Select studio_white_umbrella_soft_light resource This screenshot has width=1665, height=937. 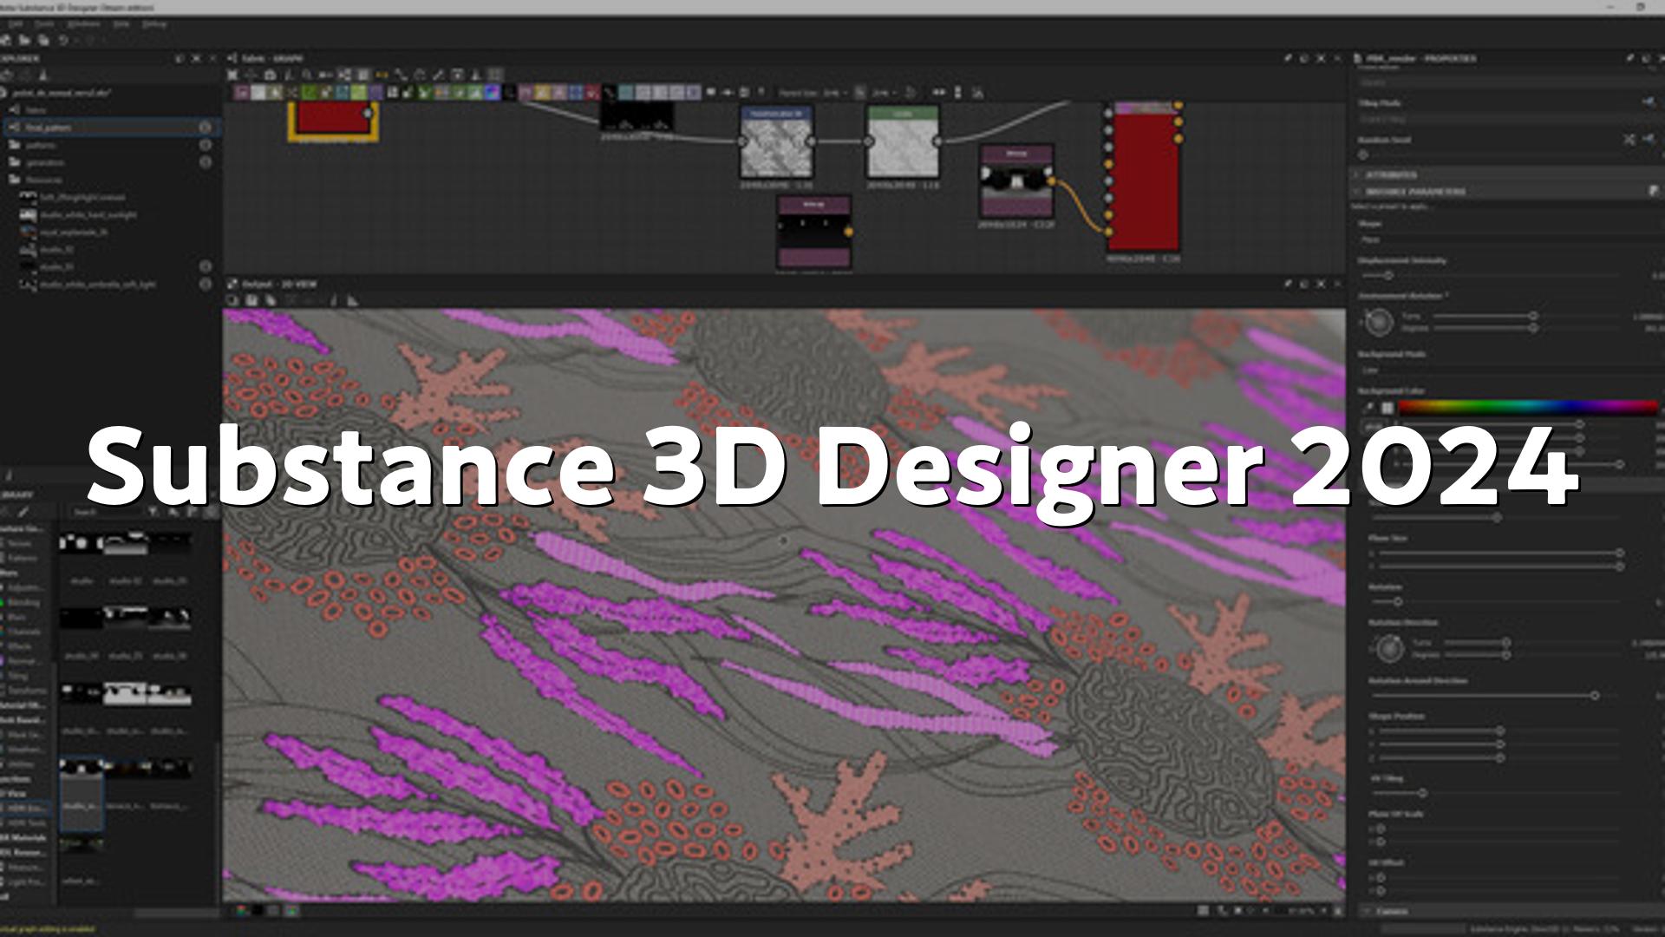[x=97, y=284]
